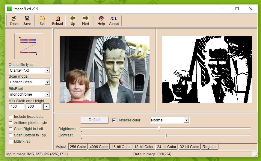The height and width of the screenshot is (161, 261).
Task: Switch to the 256 Color tab
Action: pyautogui.click(x=78, y=147)
